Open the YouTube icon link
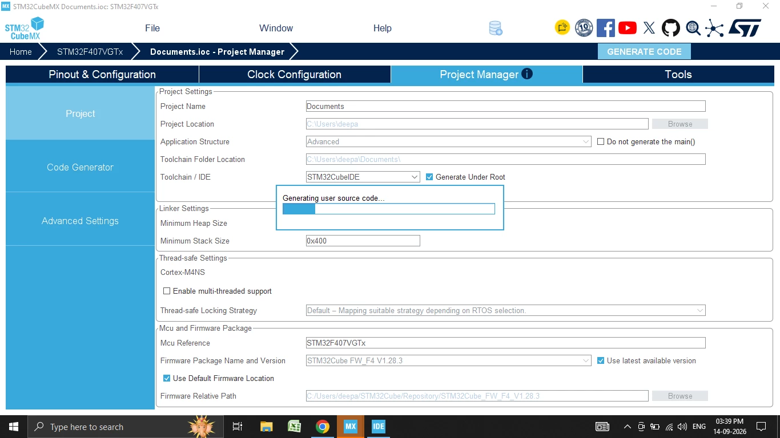Screen dimensions: 780x438 tap(628, 28)
